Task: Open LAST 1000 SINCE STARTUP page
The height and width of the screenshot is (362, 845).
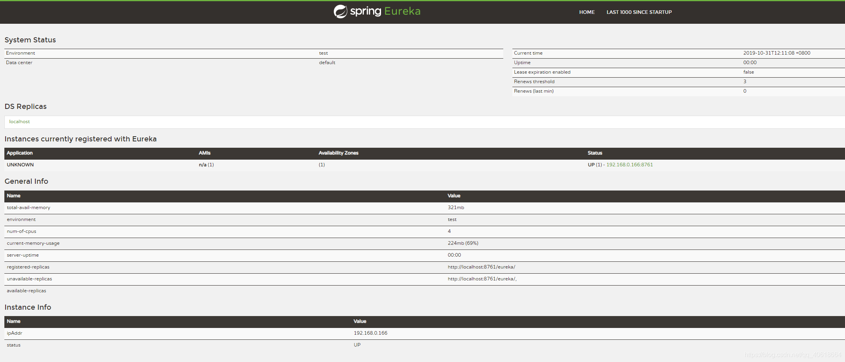Action: [x=639, y=12]
